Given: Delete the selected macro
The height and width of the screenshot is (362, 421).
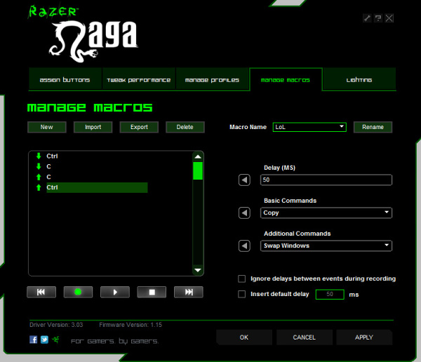Looking at the screenshot, I should point(185,127).
